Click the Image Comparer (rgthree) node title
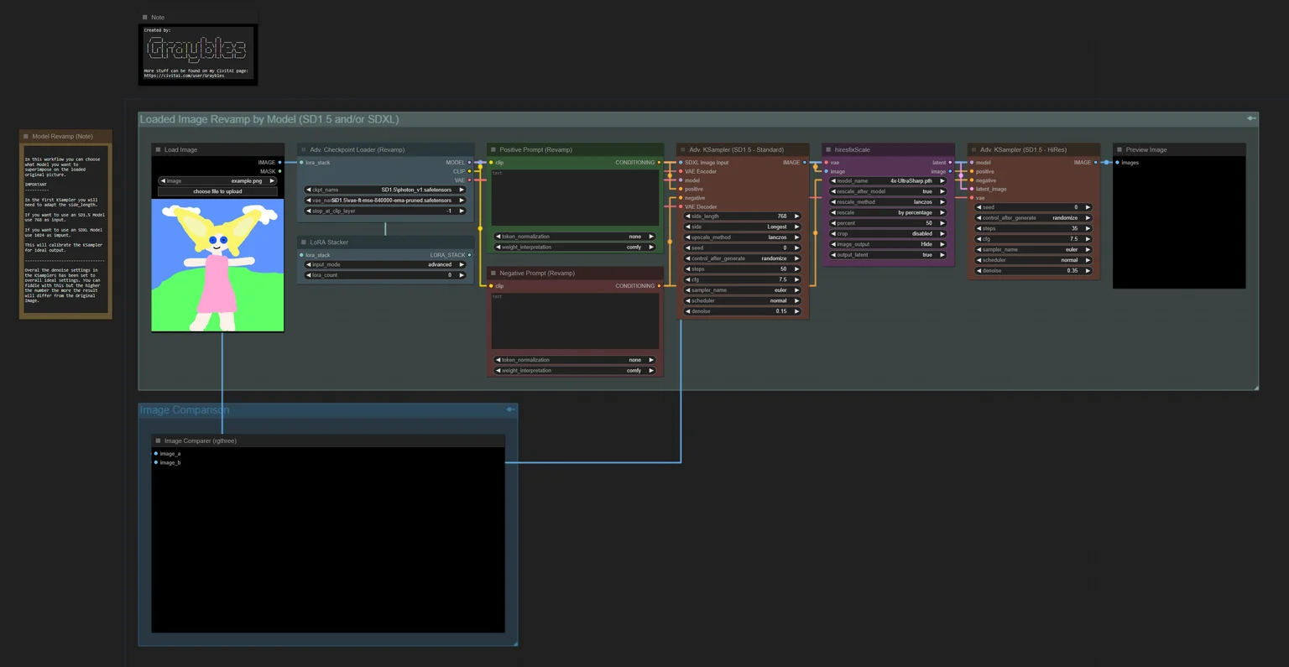 click(201, 440)
